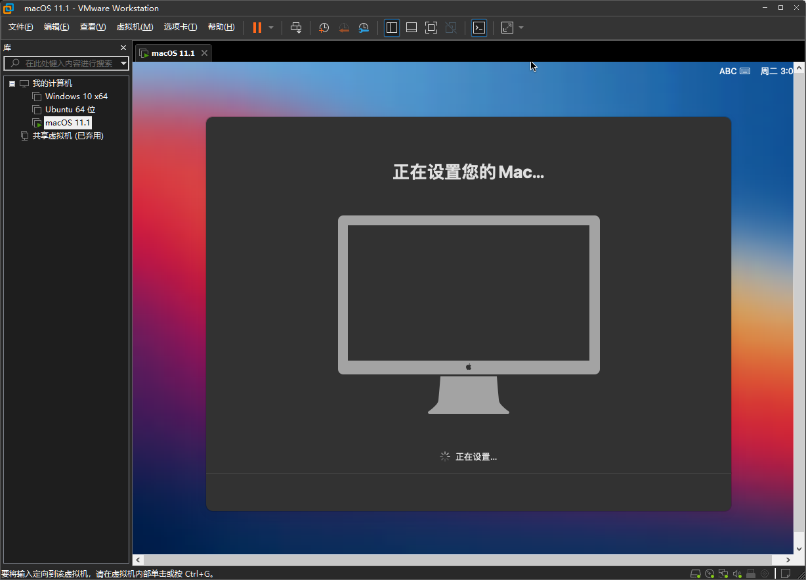Open the power options dropdown arrow
This screenshot has height=580, width=806.
pos(271,28)
